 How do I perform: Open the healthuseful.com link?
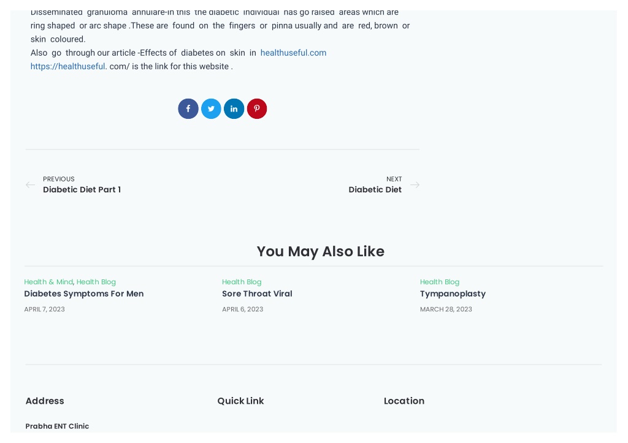pyautogui.click(x=293, y=53)
